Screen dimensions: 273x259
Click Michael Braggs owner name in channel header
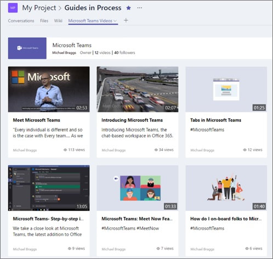pyautogui.click(x=64, y=53)
